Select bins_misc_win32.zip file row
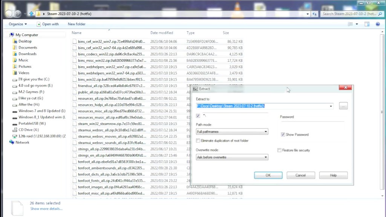The height and width of the screenshot is (217, 386). coord(157,61)
